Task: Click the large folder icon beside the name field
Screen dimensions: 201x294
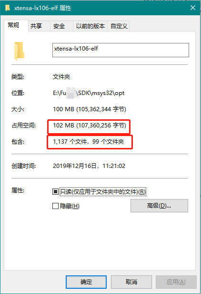Action: pos(19,51)
